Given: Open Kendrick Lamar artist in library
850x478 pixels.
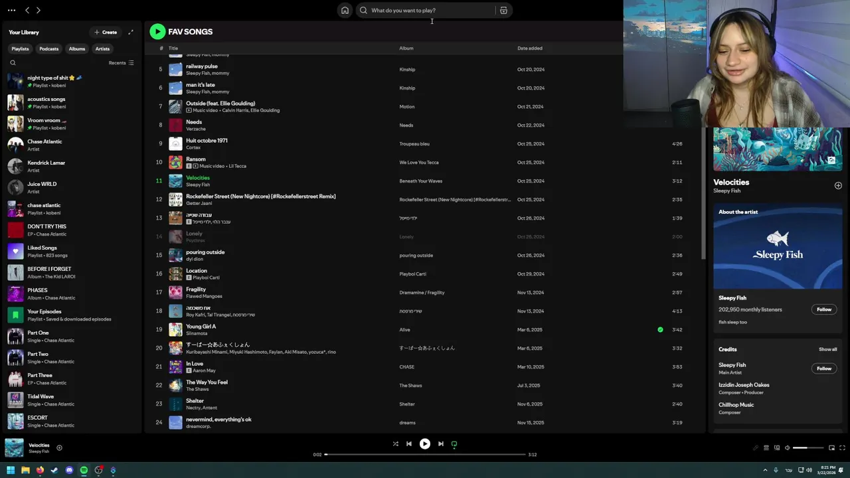Looking at the screenshot, I should pyautogui.click(x=72, y=167).
